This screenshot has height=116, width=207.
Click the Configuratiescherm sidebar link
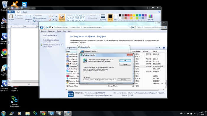click(x=50, y=35)
